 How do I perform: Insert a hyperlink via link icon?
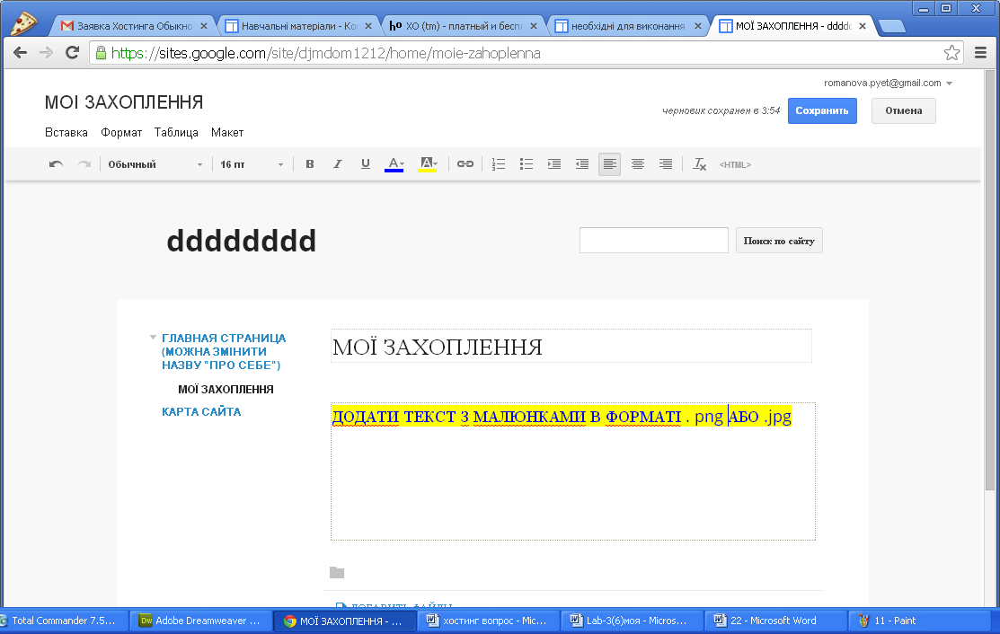point(465,164)
